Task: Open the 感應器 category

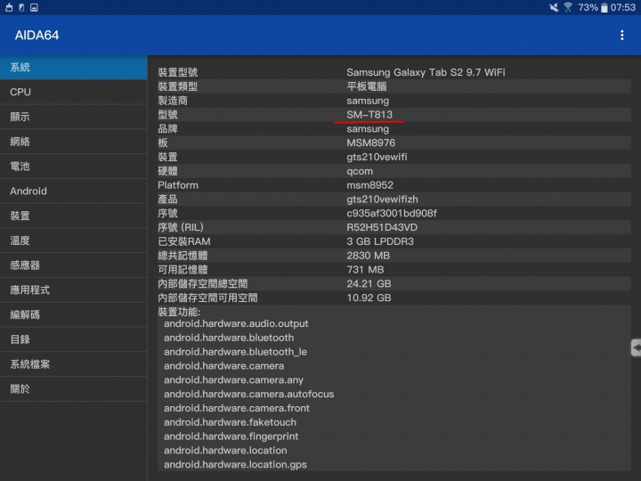Action: [x=74, y=265]
